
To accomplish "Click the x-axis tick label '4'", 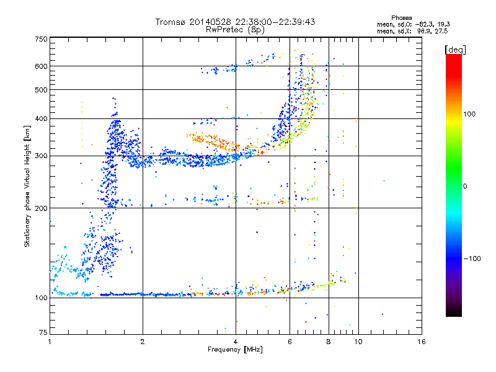I will tap(236, 342).
